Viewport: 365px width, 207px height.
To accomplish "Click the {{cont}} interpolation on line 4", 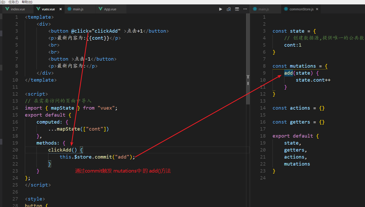I will pos(97,38).
